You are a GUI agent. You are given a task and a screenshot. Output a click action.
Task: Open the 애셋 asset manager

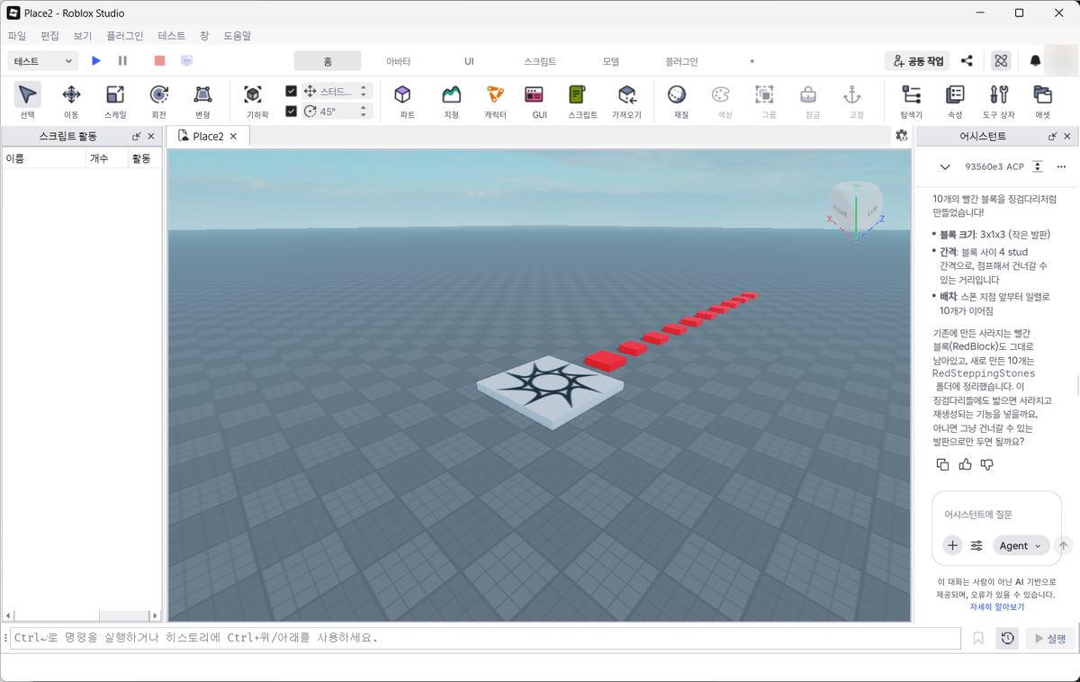(1042, 102)
